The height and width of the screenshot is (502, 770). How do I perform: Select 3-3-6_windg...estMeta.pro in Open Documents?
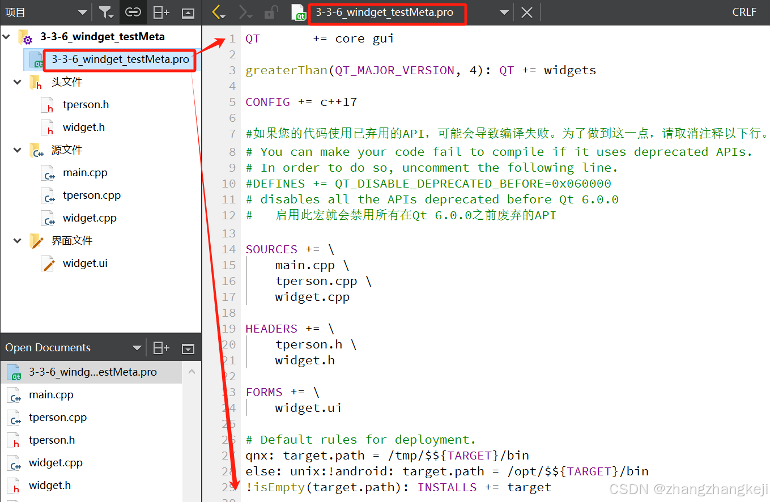pos(92,372)
